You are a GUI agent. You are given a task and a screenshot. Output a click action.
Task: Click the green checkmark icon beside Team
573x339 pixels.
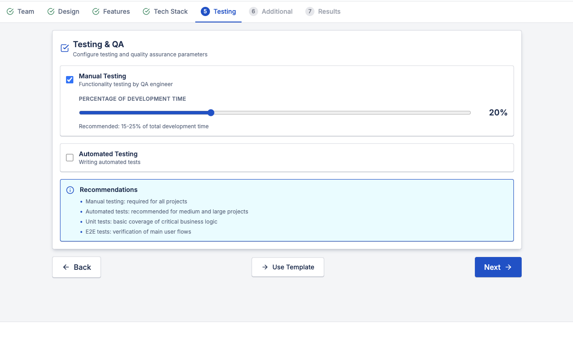pyautogui.click(x=10, y=11)
